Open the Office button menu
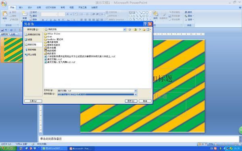242x151 pixels. point(4,4)
